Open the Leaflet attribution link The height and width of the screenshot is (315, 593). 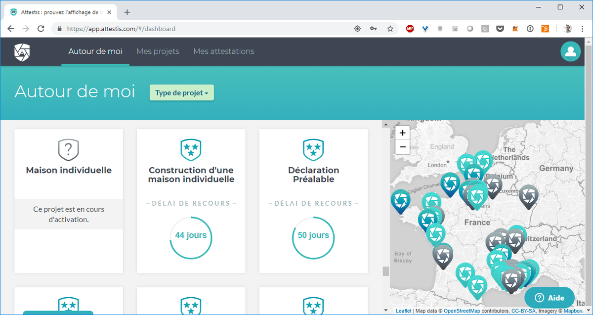[403, 311]
